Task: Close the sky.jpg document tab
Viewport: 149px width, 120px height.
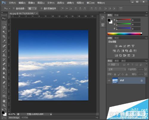Action: click(37, 13)
